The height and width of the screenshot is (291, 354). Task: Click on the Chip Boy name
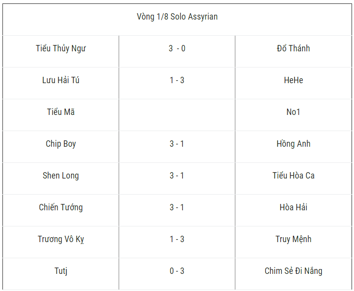pos(61,144)
